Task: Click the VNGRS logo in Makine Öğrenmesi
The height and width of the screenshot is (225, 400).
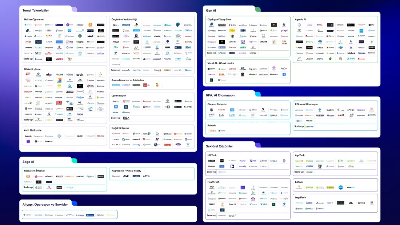Action: pyautogui.click(x=59, y=59)
